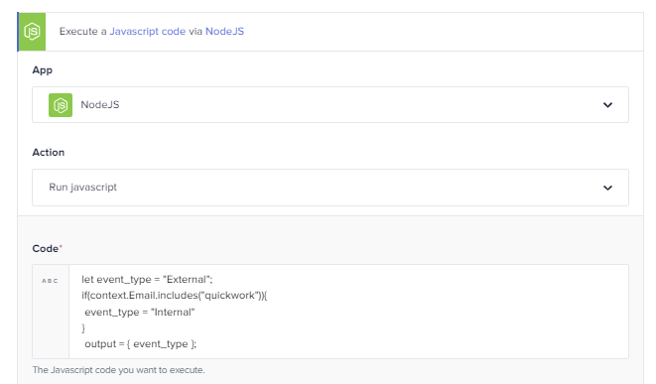Click the 'Execute a' step header text
The height and width of the screenshot is (384, 656).
(82, 32)
